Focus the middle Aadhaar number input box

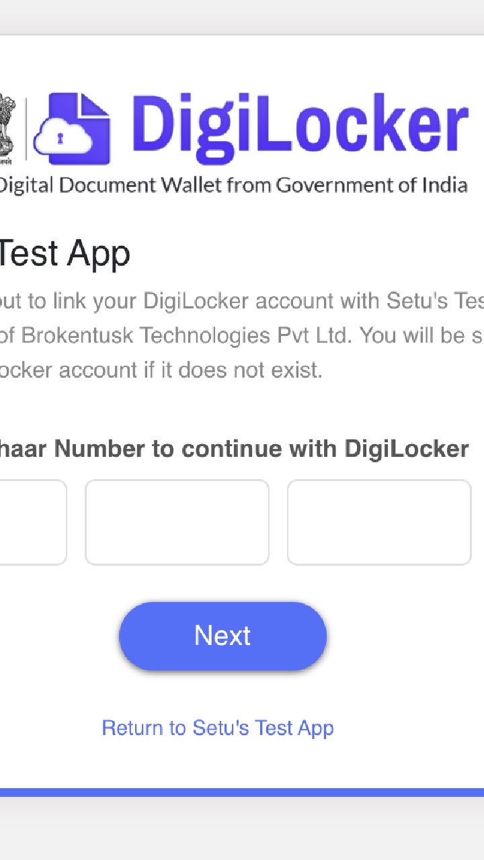pyautogui.click(x=177, y=522)
